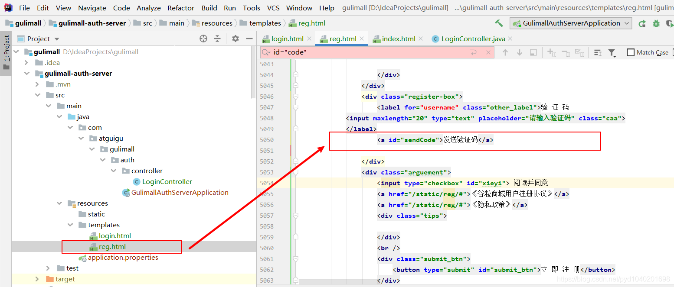Open the GulimallAuthServerApplication run configuration dropdown

(x=571, y=23)
